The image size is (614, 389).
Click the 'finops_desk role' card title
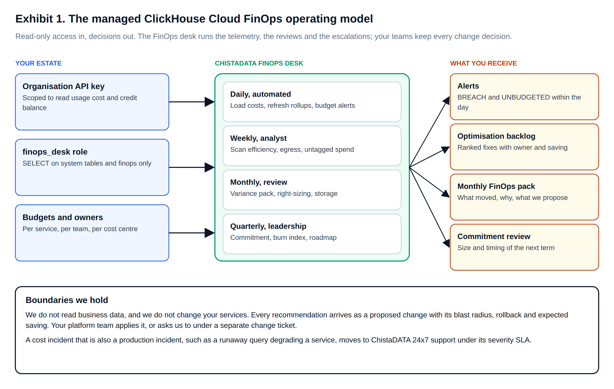click(55, 152)
